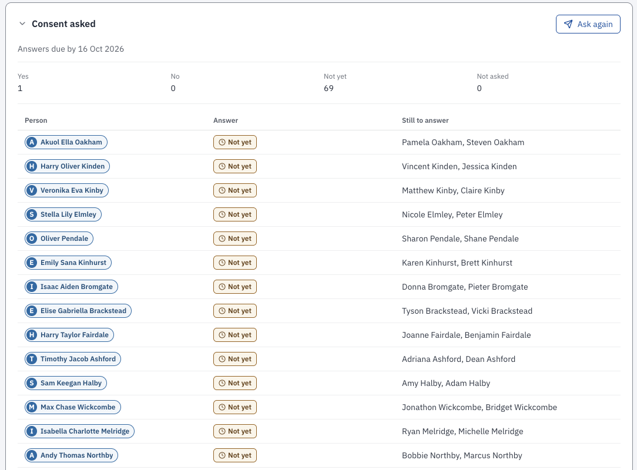This screenshot has width=637, height=470.
Task: Open Veronika Eva Kinby's person chip
Action: [x=66, y=190]
